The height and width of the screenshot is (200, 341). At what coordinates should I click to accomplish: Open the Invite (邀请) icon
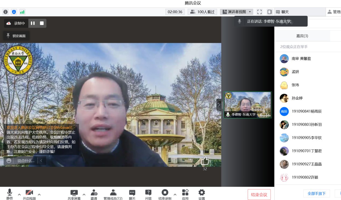(94, 194)
